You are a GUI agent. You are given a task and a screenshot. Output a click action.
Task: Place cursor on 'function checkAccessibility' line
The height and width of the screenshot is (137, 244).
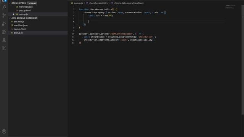tap(98, 10)
